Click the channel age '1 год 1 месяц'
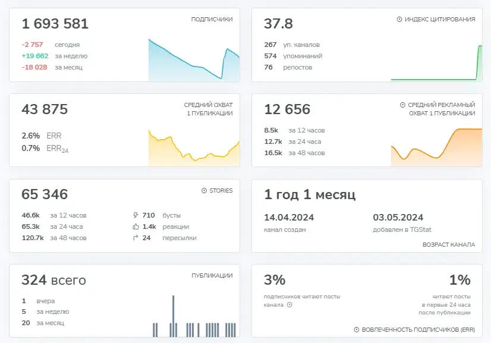 click(x=310, y=194)
